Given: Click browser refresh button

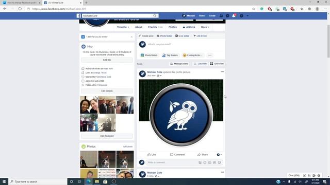Looking at the screenshot, I should tap(20, 9).
